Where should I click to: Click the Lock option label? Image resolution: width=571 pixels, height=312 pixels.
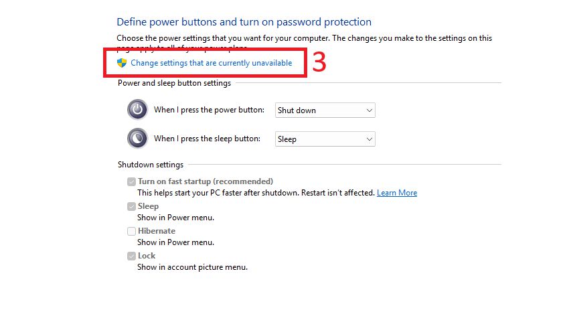pos(147,256)
